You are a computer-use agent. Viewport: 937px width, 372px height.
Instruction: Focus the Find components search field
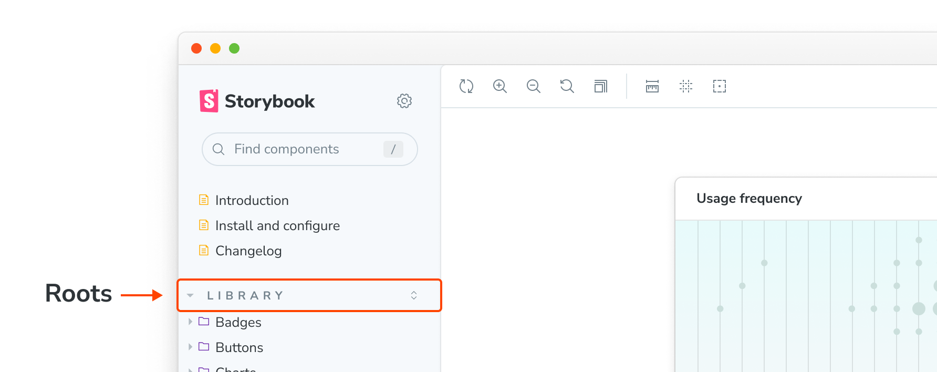tap(305, 149)
